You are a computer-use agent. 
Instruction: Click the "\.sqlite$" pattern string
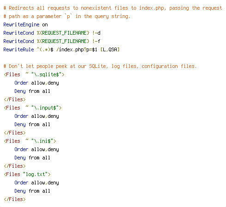coord(47,74)
